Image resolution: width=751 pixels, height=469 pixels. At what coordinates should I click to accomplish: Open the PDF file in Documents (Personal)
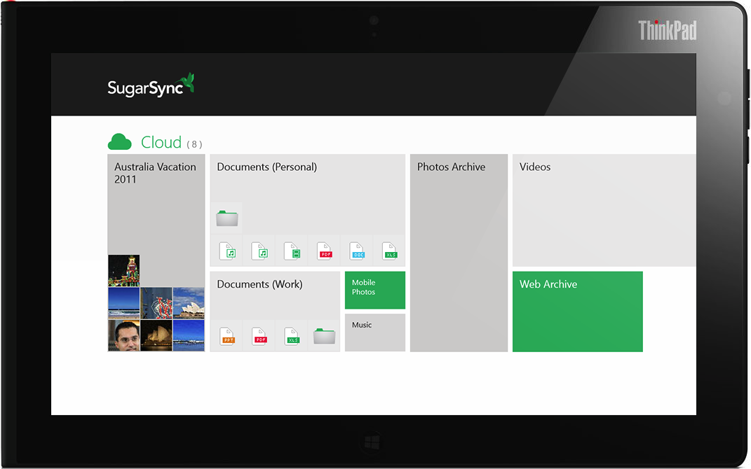(325, 251)
